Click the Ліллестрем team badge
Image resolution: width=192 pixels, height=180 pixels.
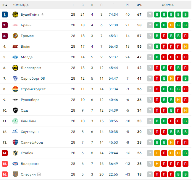tap(15, 68)
